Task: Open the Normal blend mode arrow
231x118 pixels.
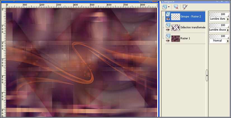Action: click(x=228, y=41)
